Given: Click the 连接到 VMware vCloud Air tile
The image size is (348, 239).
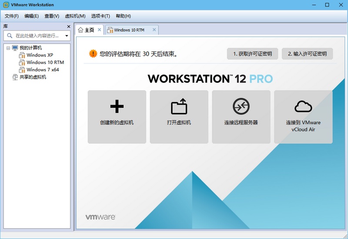Looking at the screenshot, I should coord(303,117).
